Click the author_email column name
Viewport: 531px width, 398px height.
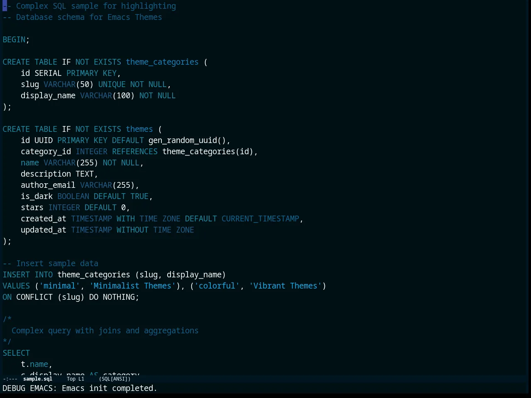[48, 185]
